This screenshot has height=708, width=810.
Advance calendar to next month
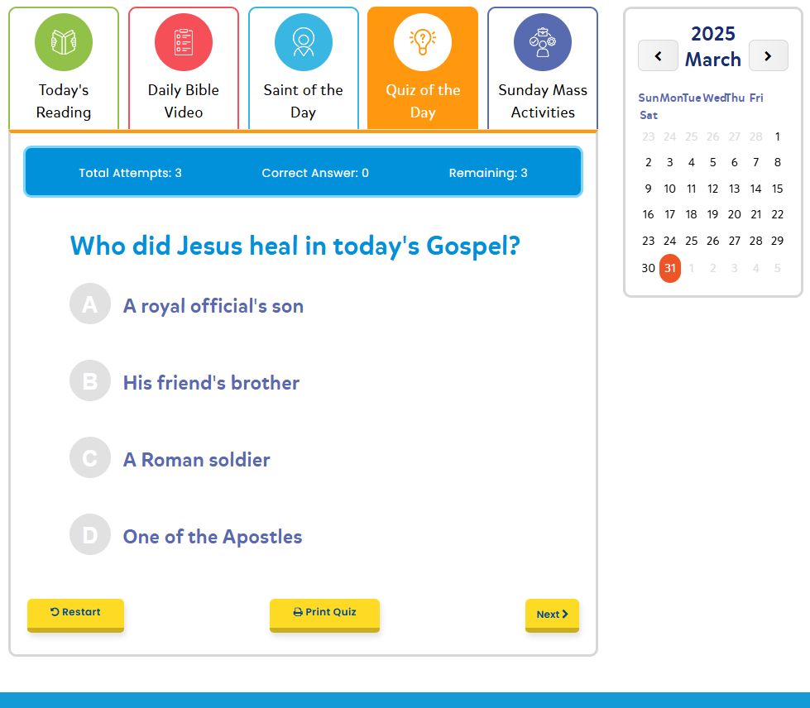pos(768,55)
